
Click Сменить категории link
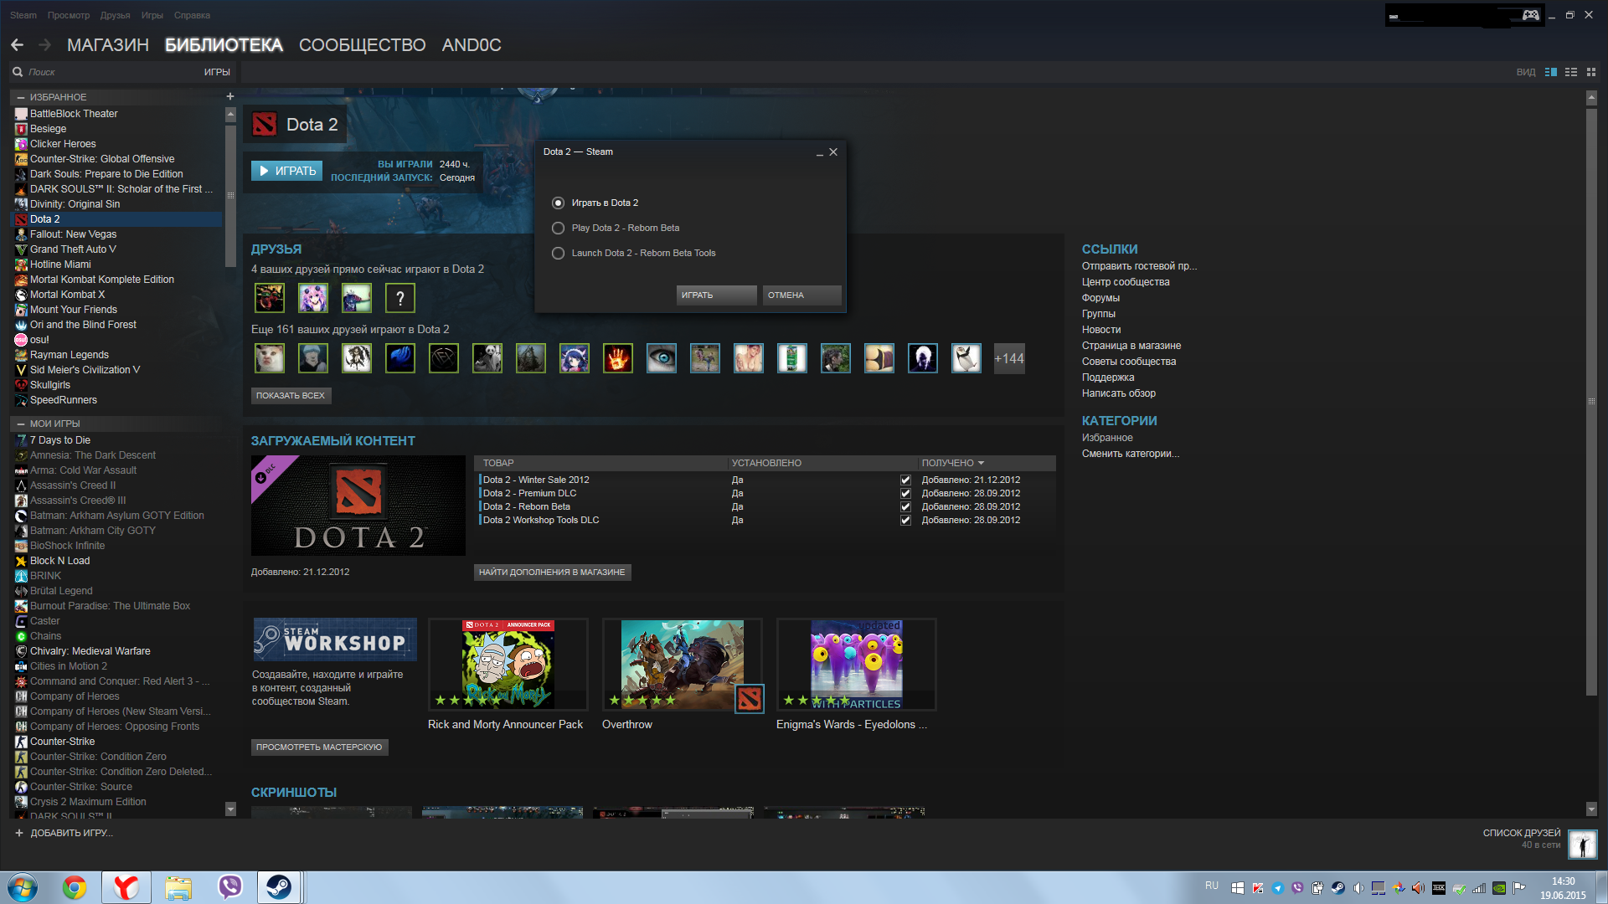click(1131, 454)
